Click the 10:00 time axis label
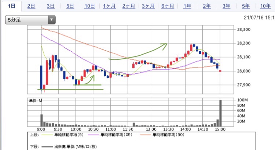Screen dimensions: 275x150 76,129
